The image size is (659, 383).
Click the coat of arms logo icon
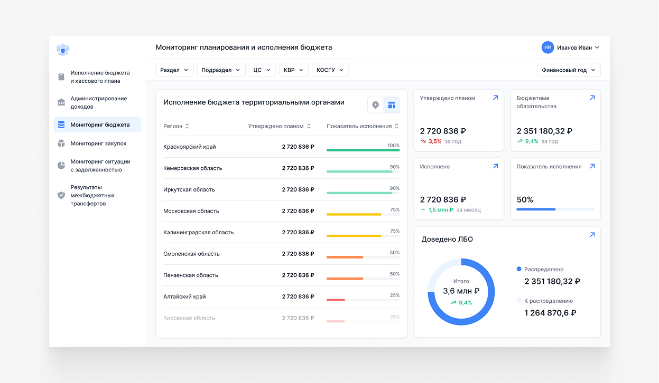63,50
